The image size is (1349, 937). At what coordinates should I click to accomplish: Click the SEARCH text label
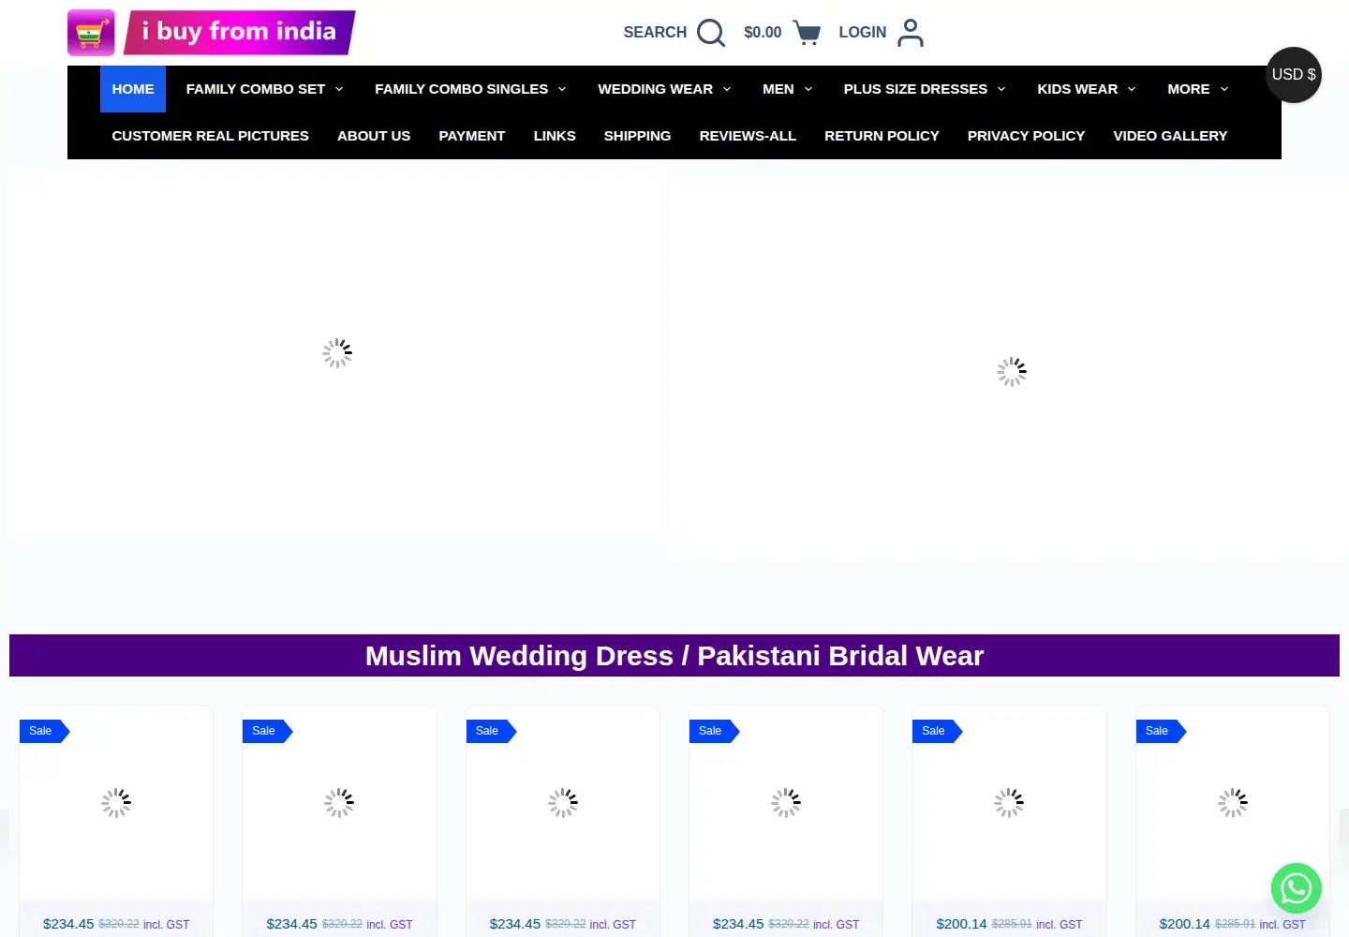655,33
